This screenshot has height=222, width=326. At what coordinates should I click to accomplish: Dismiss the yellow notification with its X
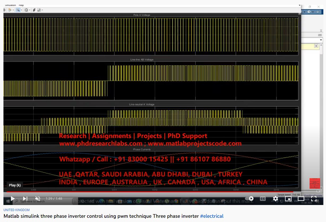pos(316,46)
